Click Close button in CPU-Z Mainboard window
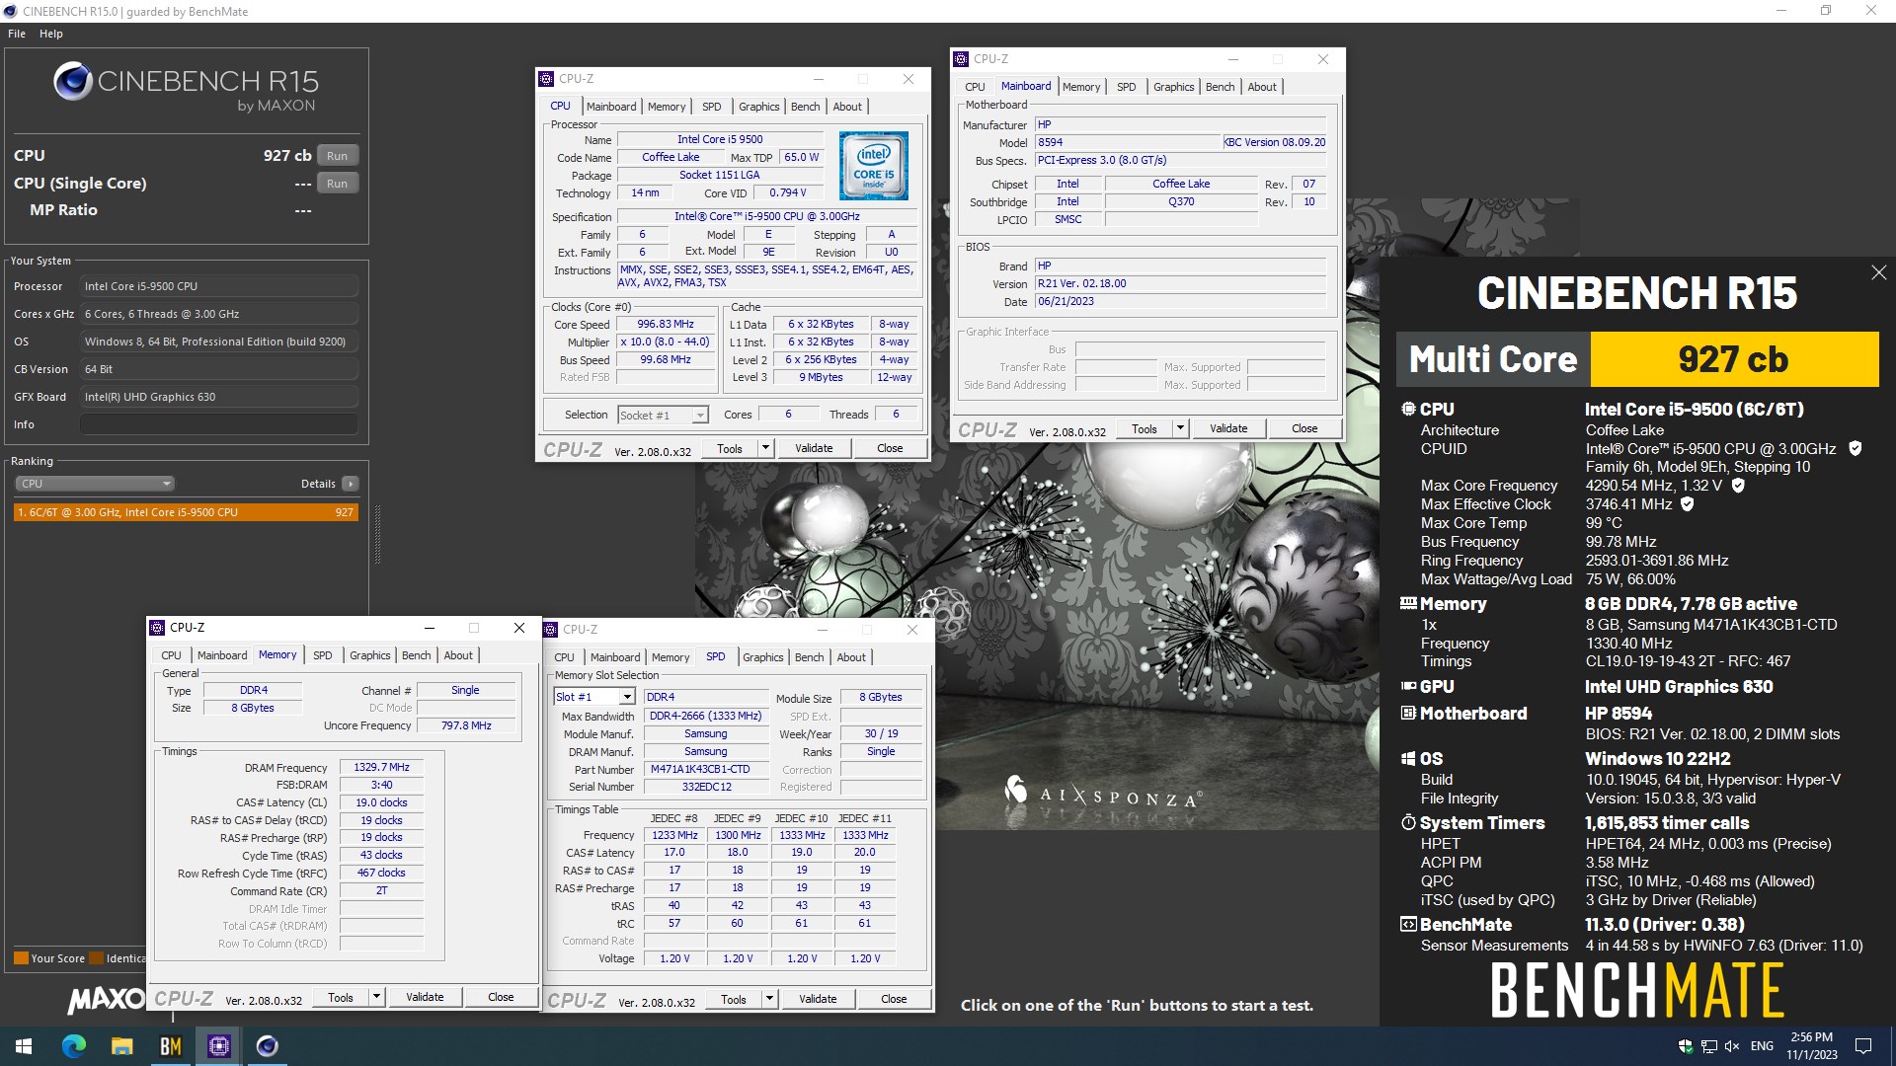The width and height of the screenshot is (1896, 1066). coord(1304,428)
